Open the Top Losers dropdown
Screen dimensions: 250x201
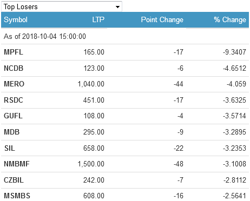62,6
